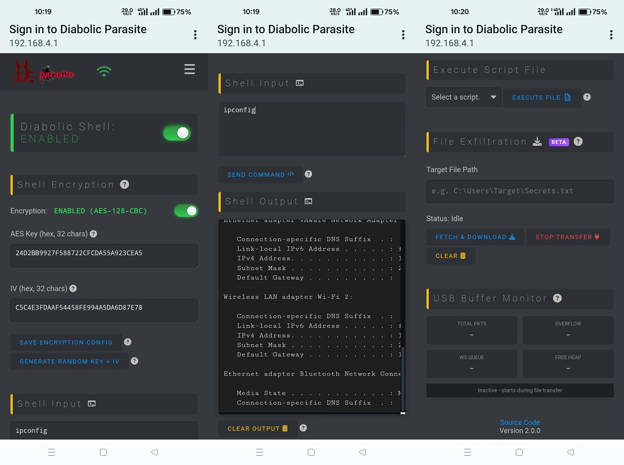
Task: Open hamburger menu in left screen
Action: point(190,69)
